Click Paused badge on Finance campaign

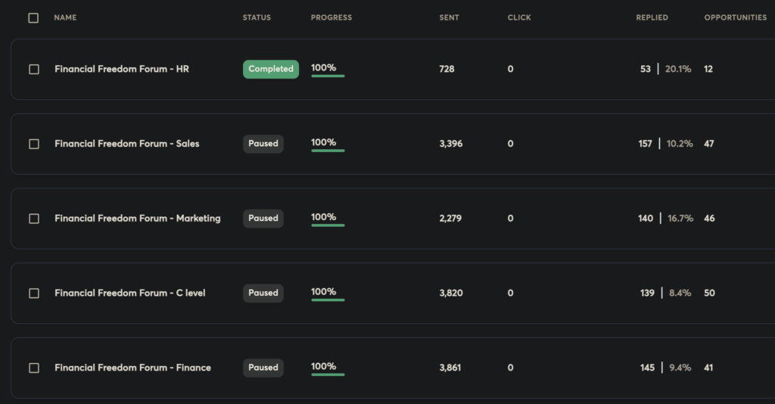pos(263,368)
